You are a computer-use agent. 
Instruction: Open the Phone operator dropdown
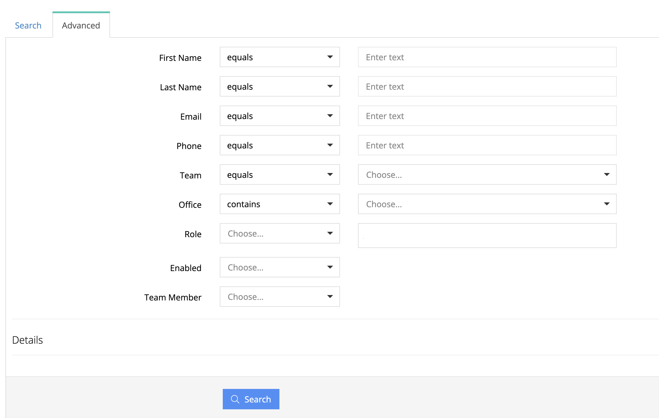tap(279, 145)
